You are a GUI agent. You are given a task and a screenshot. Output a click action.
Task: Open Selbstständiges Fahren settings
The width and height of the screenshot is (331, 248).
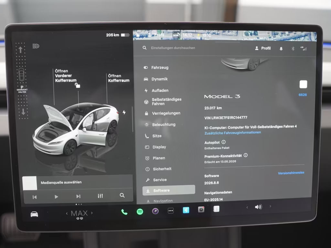[163, 101]
